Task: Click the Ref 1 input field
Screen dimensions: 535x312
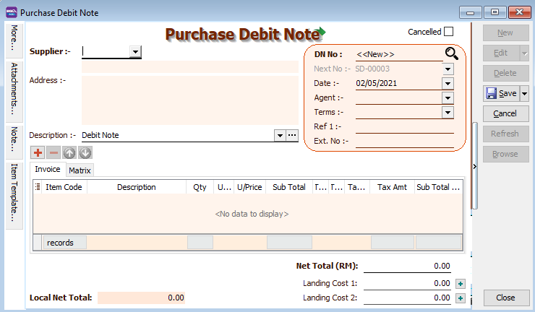Action: 404,127
